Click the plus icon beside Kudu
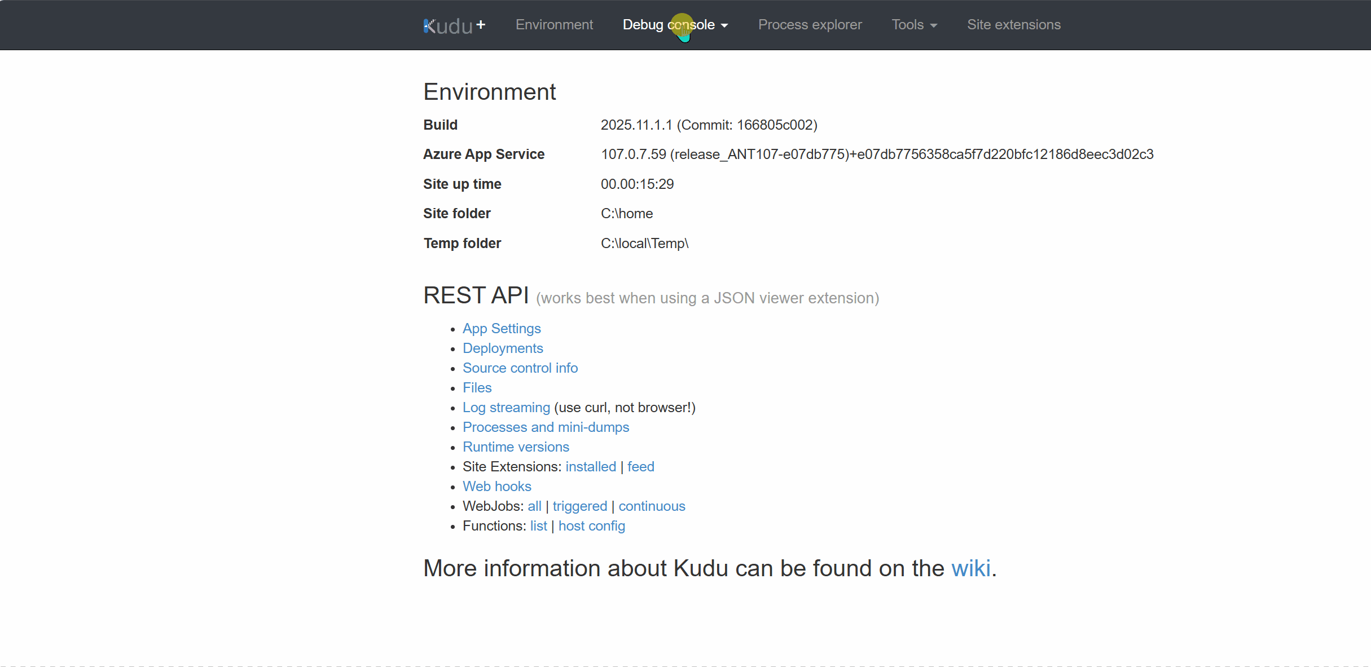The image size is (1371, 667). click(481, 24)
